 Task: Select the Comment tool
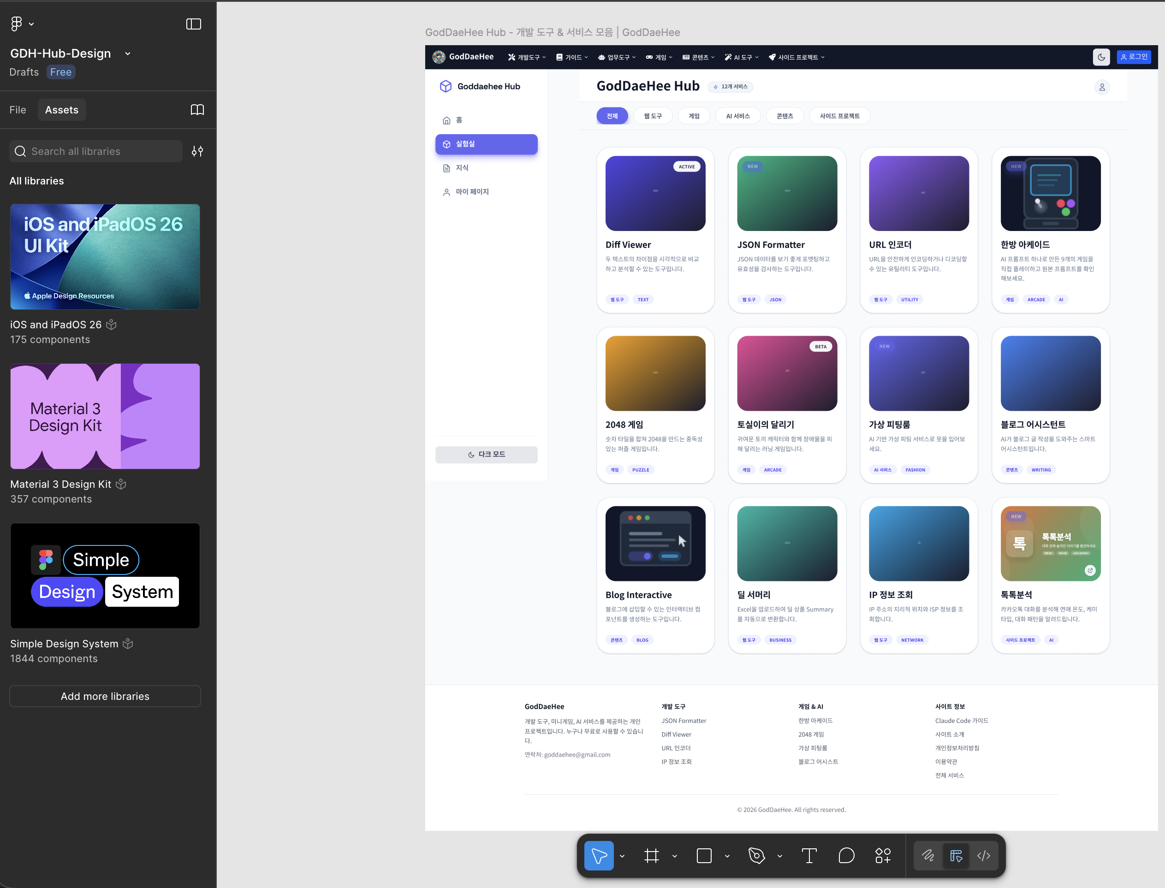(x=846, y=856)
